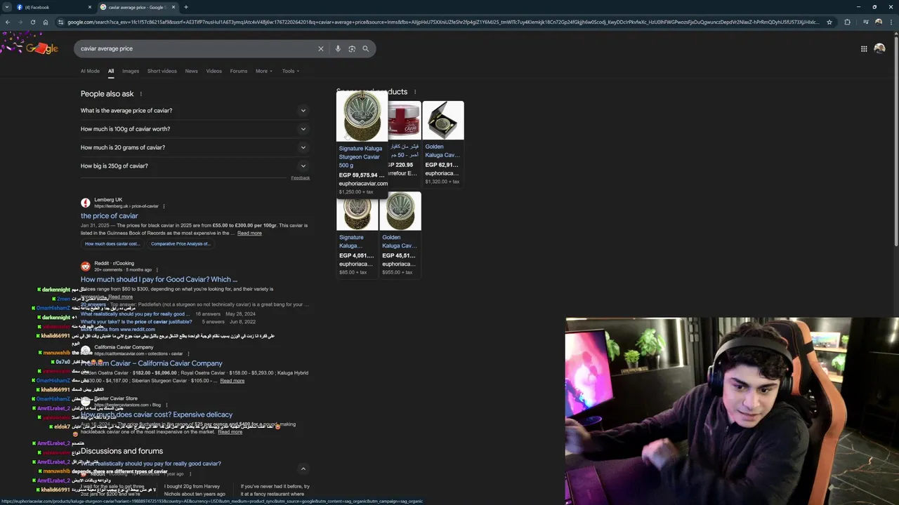Click Read more on California Caviar snippet
The height and width of the screenshot is (505, 899).
click(x=232, y=381)
